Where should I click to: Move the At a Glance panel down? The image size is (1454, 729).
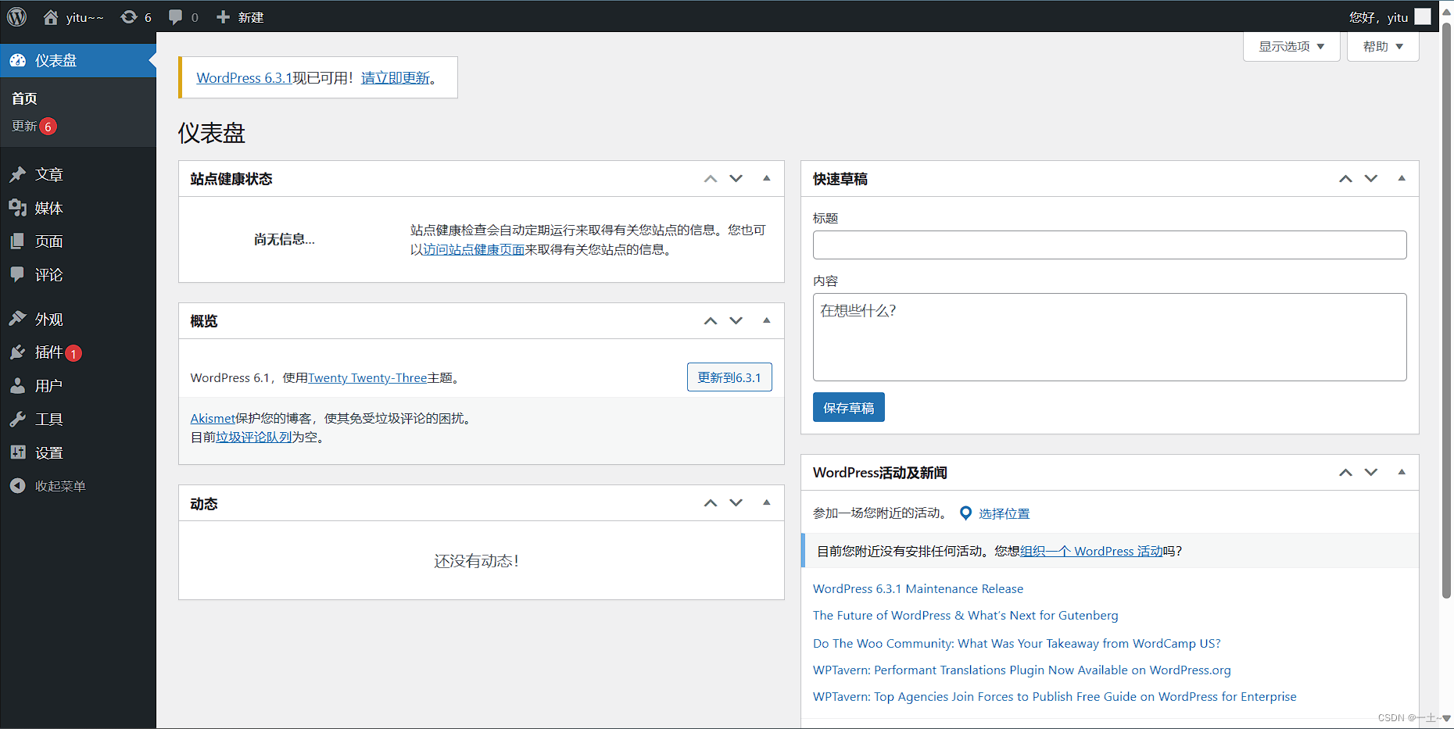(736, 321)
